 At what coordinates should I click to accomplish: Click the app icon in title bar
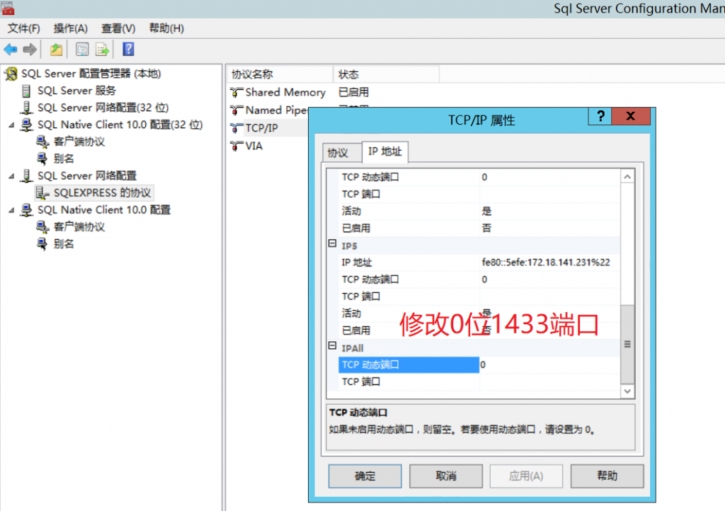8,8
